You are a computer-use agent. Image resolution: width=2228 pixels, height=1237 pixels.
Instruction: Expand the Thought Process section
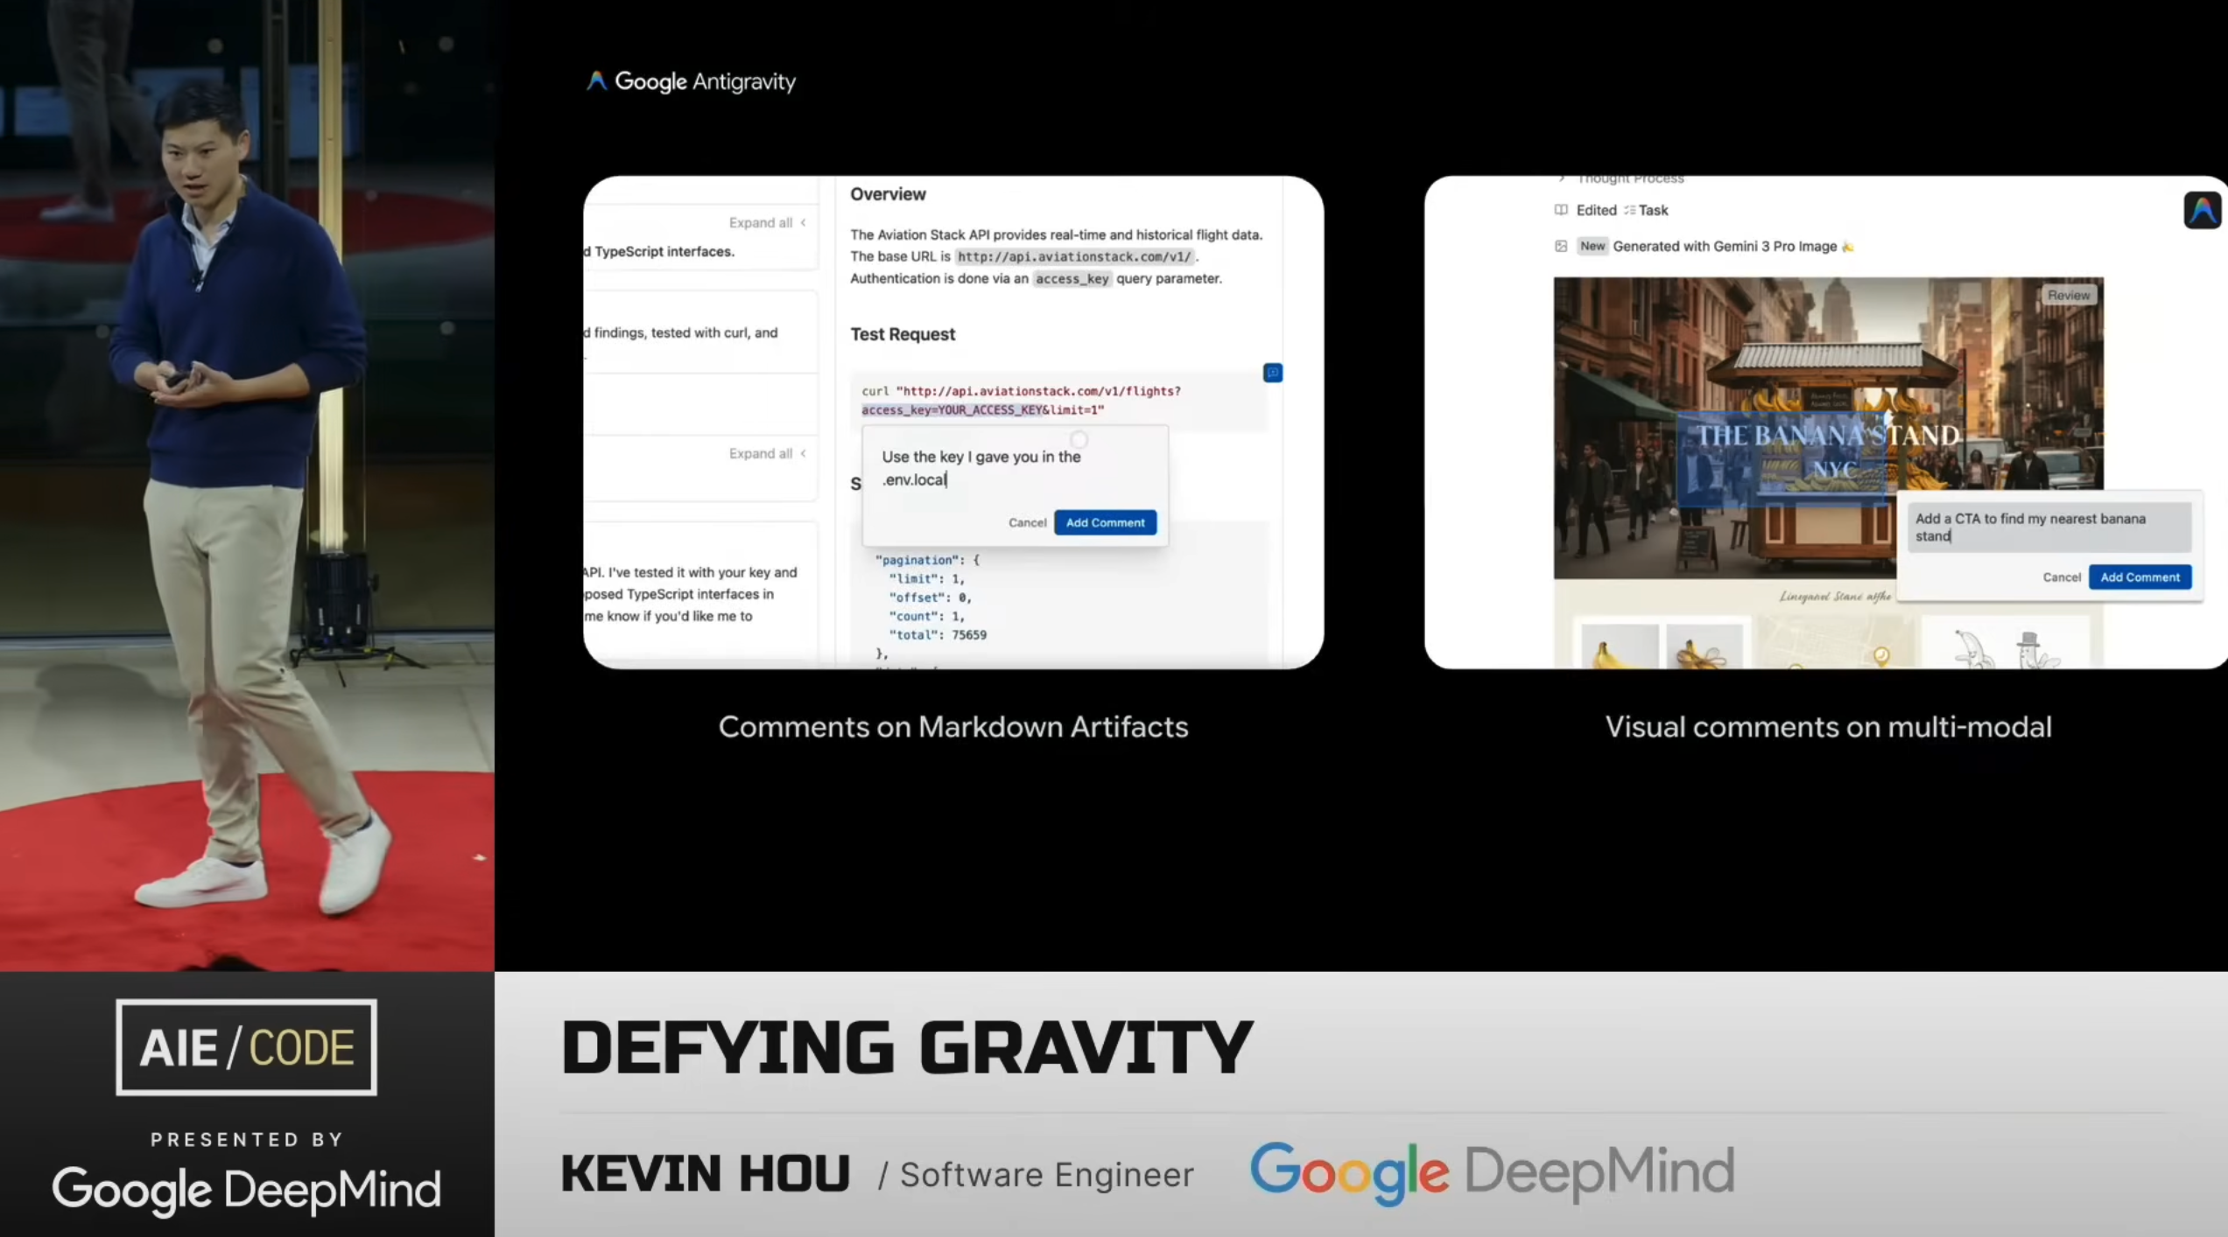pos(1562,179)
